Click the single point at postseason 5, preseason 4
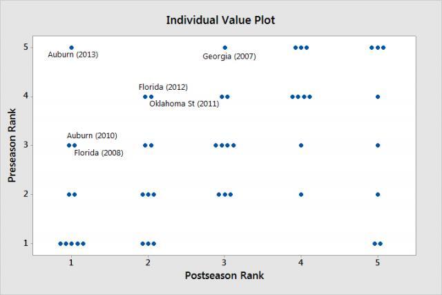Image resolution: width=442 pixels, height=295 pixels. (378, 97)
